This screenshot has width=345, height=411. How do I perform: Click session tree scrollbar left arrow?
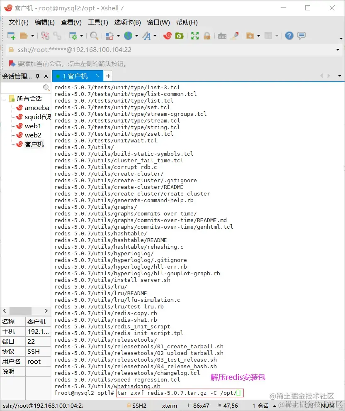(x=5, y=311)
